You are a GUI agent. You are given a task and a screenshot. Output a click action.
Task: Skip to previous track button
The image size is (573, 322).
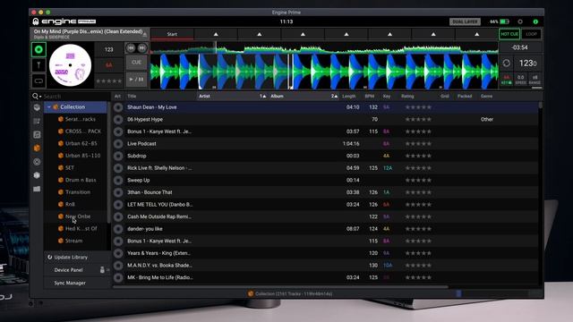click(x=131, y=47)
